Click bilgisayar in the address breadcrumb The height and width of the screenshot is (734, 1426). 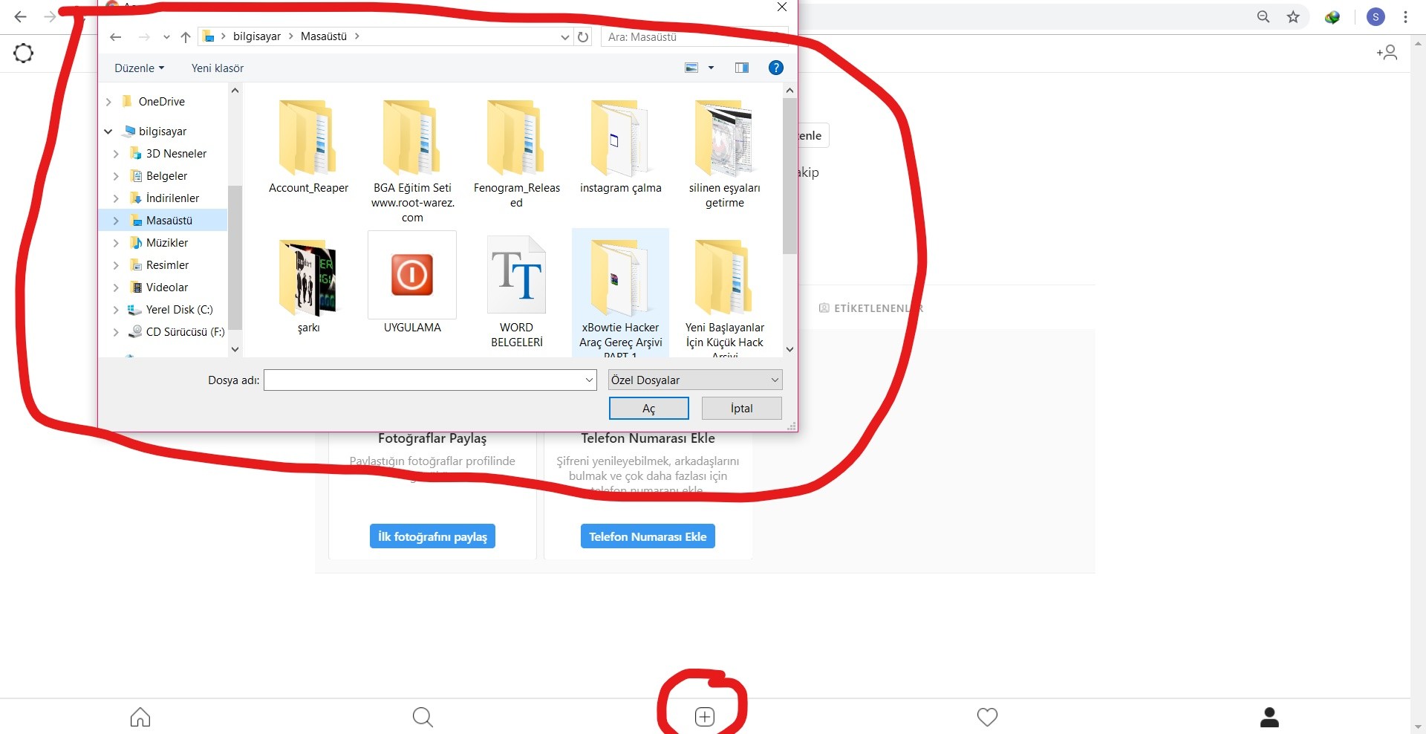(257, 36)
